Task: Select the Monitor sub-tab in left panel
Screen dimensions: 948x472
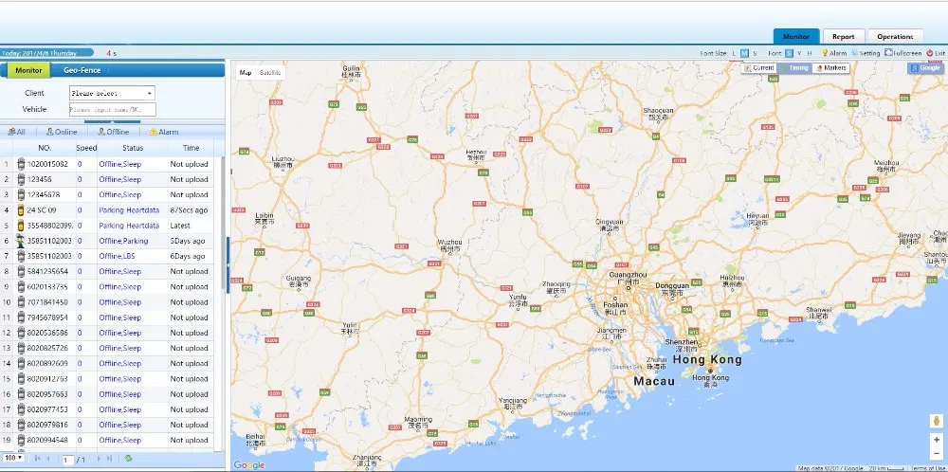Action: coord(28,70)
